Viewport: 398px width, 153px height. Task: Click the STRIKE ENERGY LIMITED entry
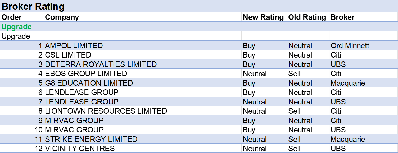click(x=91, y=139)
